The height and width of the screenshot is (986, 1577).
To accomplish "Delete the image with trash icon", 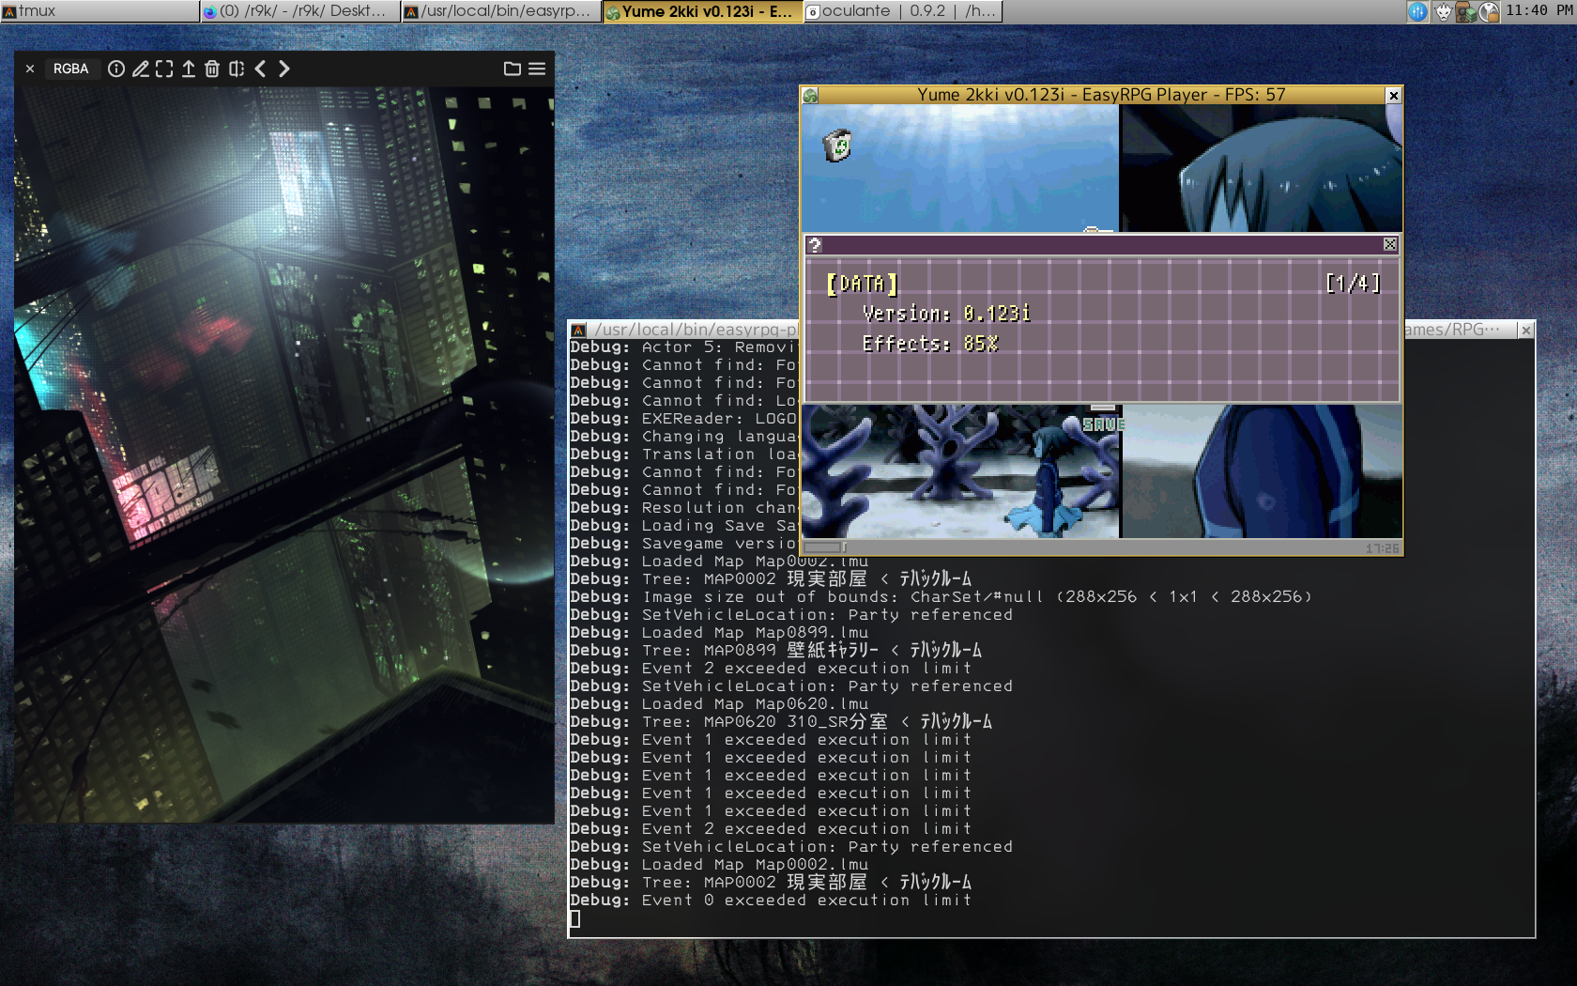I will 212,69.
